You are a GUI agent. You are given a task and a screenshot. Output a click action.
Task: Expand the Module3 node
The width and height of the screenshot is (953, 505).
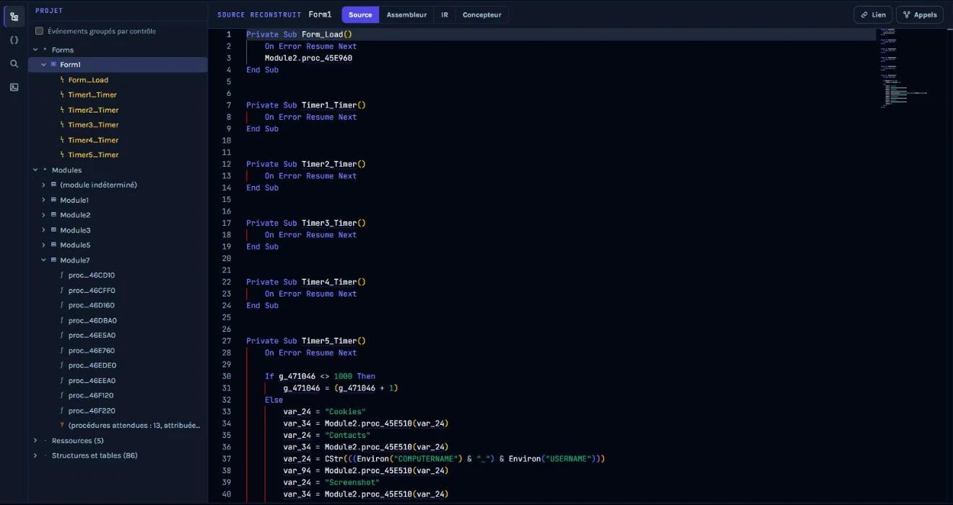click(44, 230)
